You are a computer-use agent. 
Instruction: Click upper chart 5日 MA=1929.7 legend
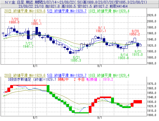67,11
